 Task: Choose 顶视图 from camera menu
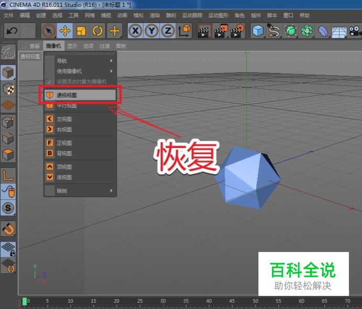80,167
